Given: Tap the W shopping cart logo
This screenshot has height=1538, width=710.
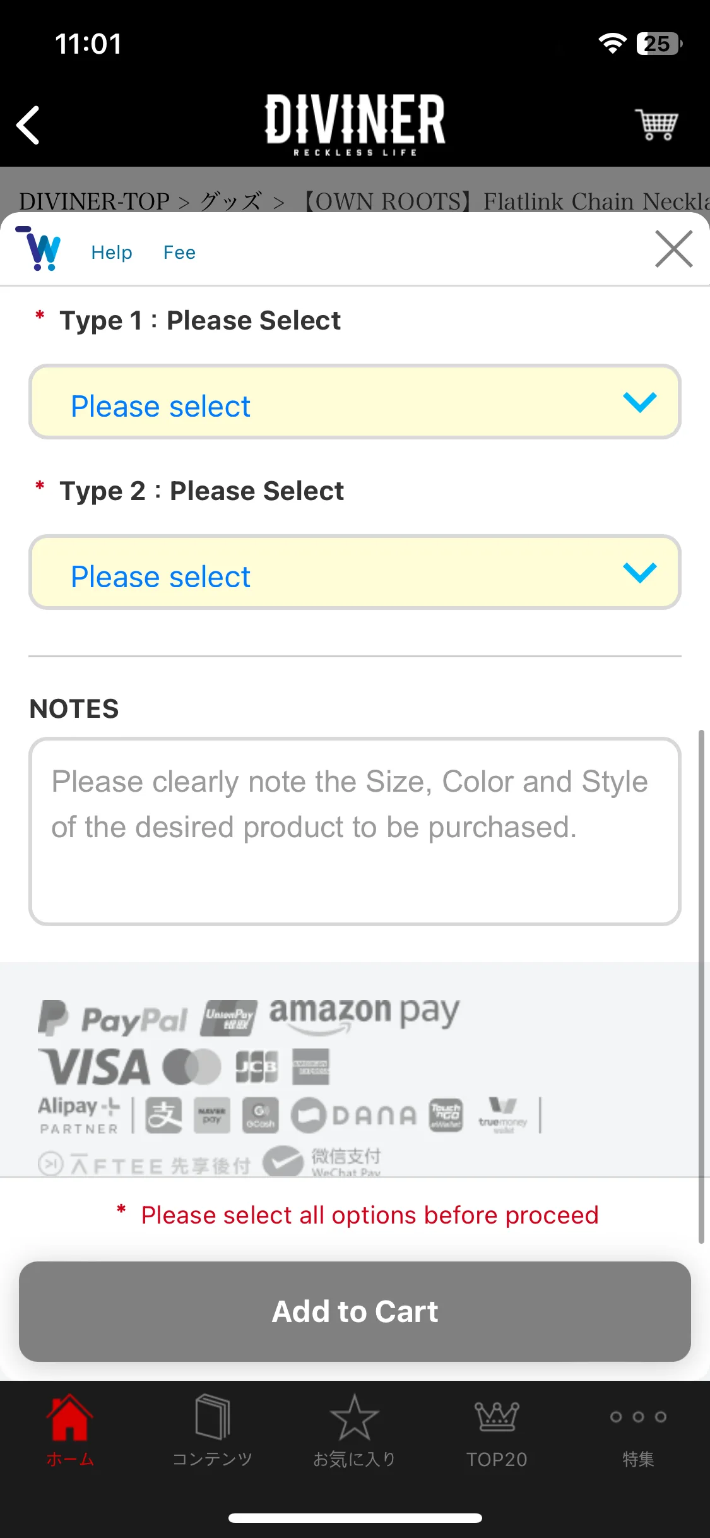Looking at the screenshot, I should tap(38, 249).
